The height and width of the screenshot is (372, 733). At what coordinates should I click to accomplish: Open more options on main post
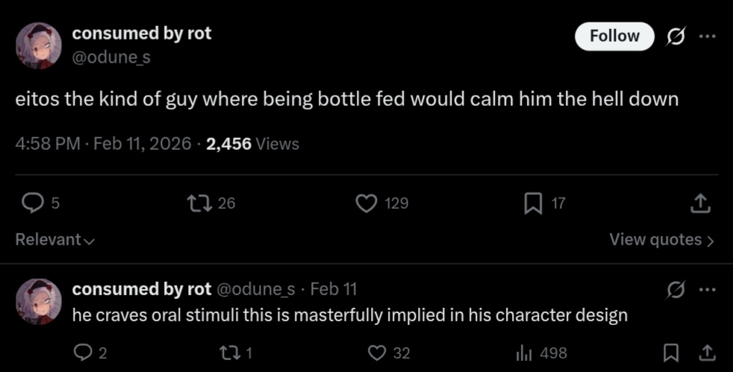pos(706,36)
